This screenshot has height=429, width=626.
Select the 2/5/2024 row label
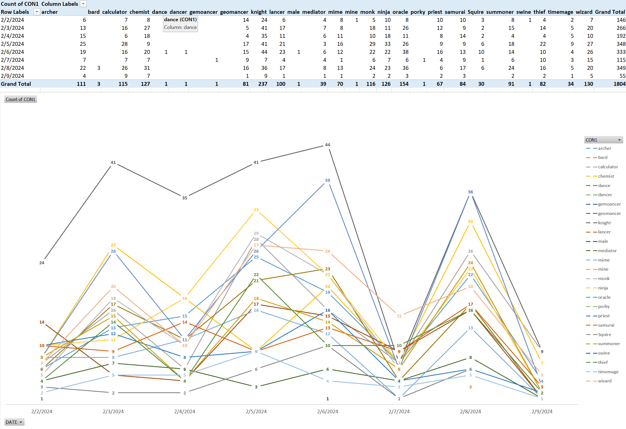coord(12,44)
